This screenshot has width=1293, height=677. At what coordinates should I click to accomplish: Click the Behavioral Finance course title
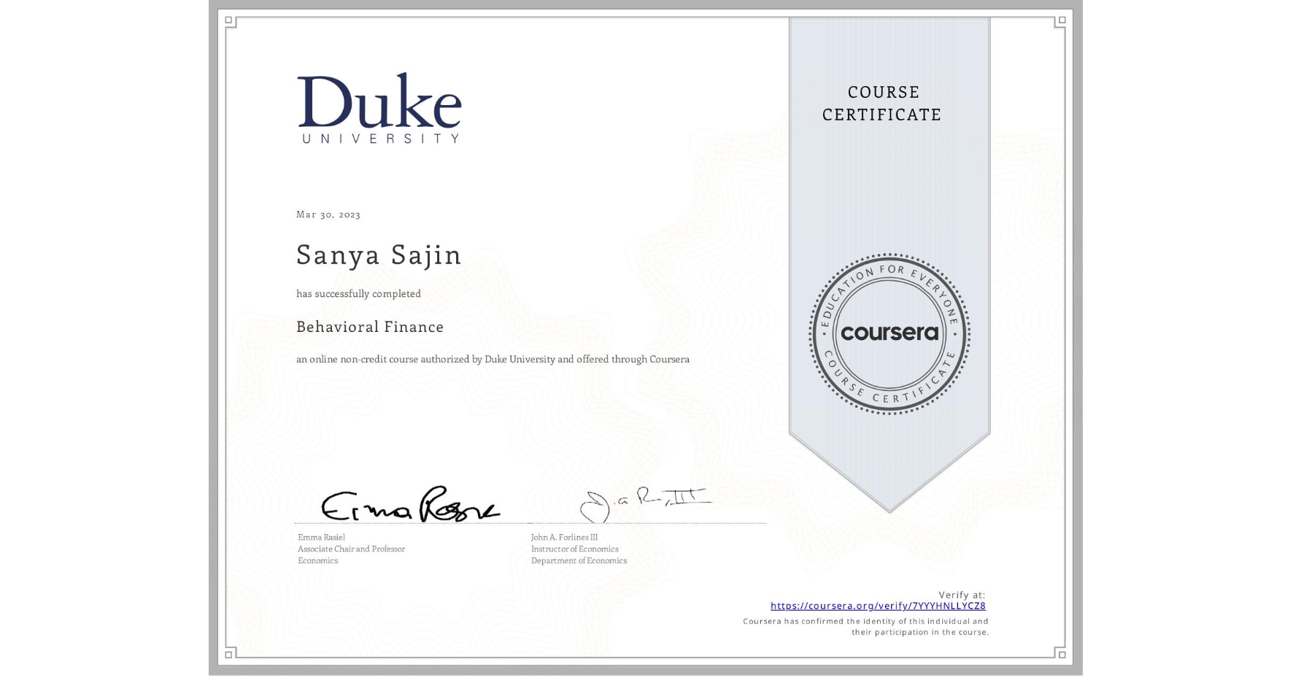click(369, 327)
